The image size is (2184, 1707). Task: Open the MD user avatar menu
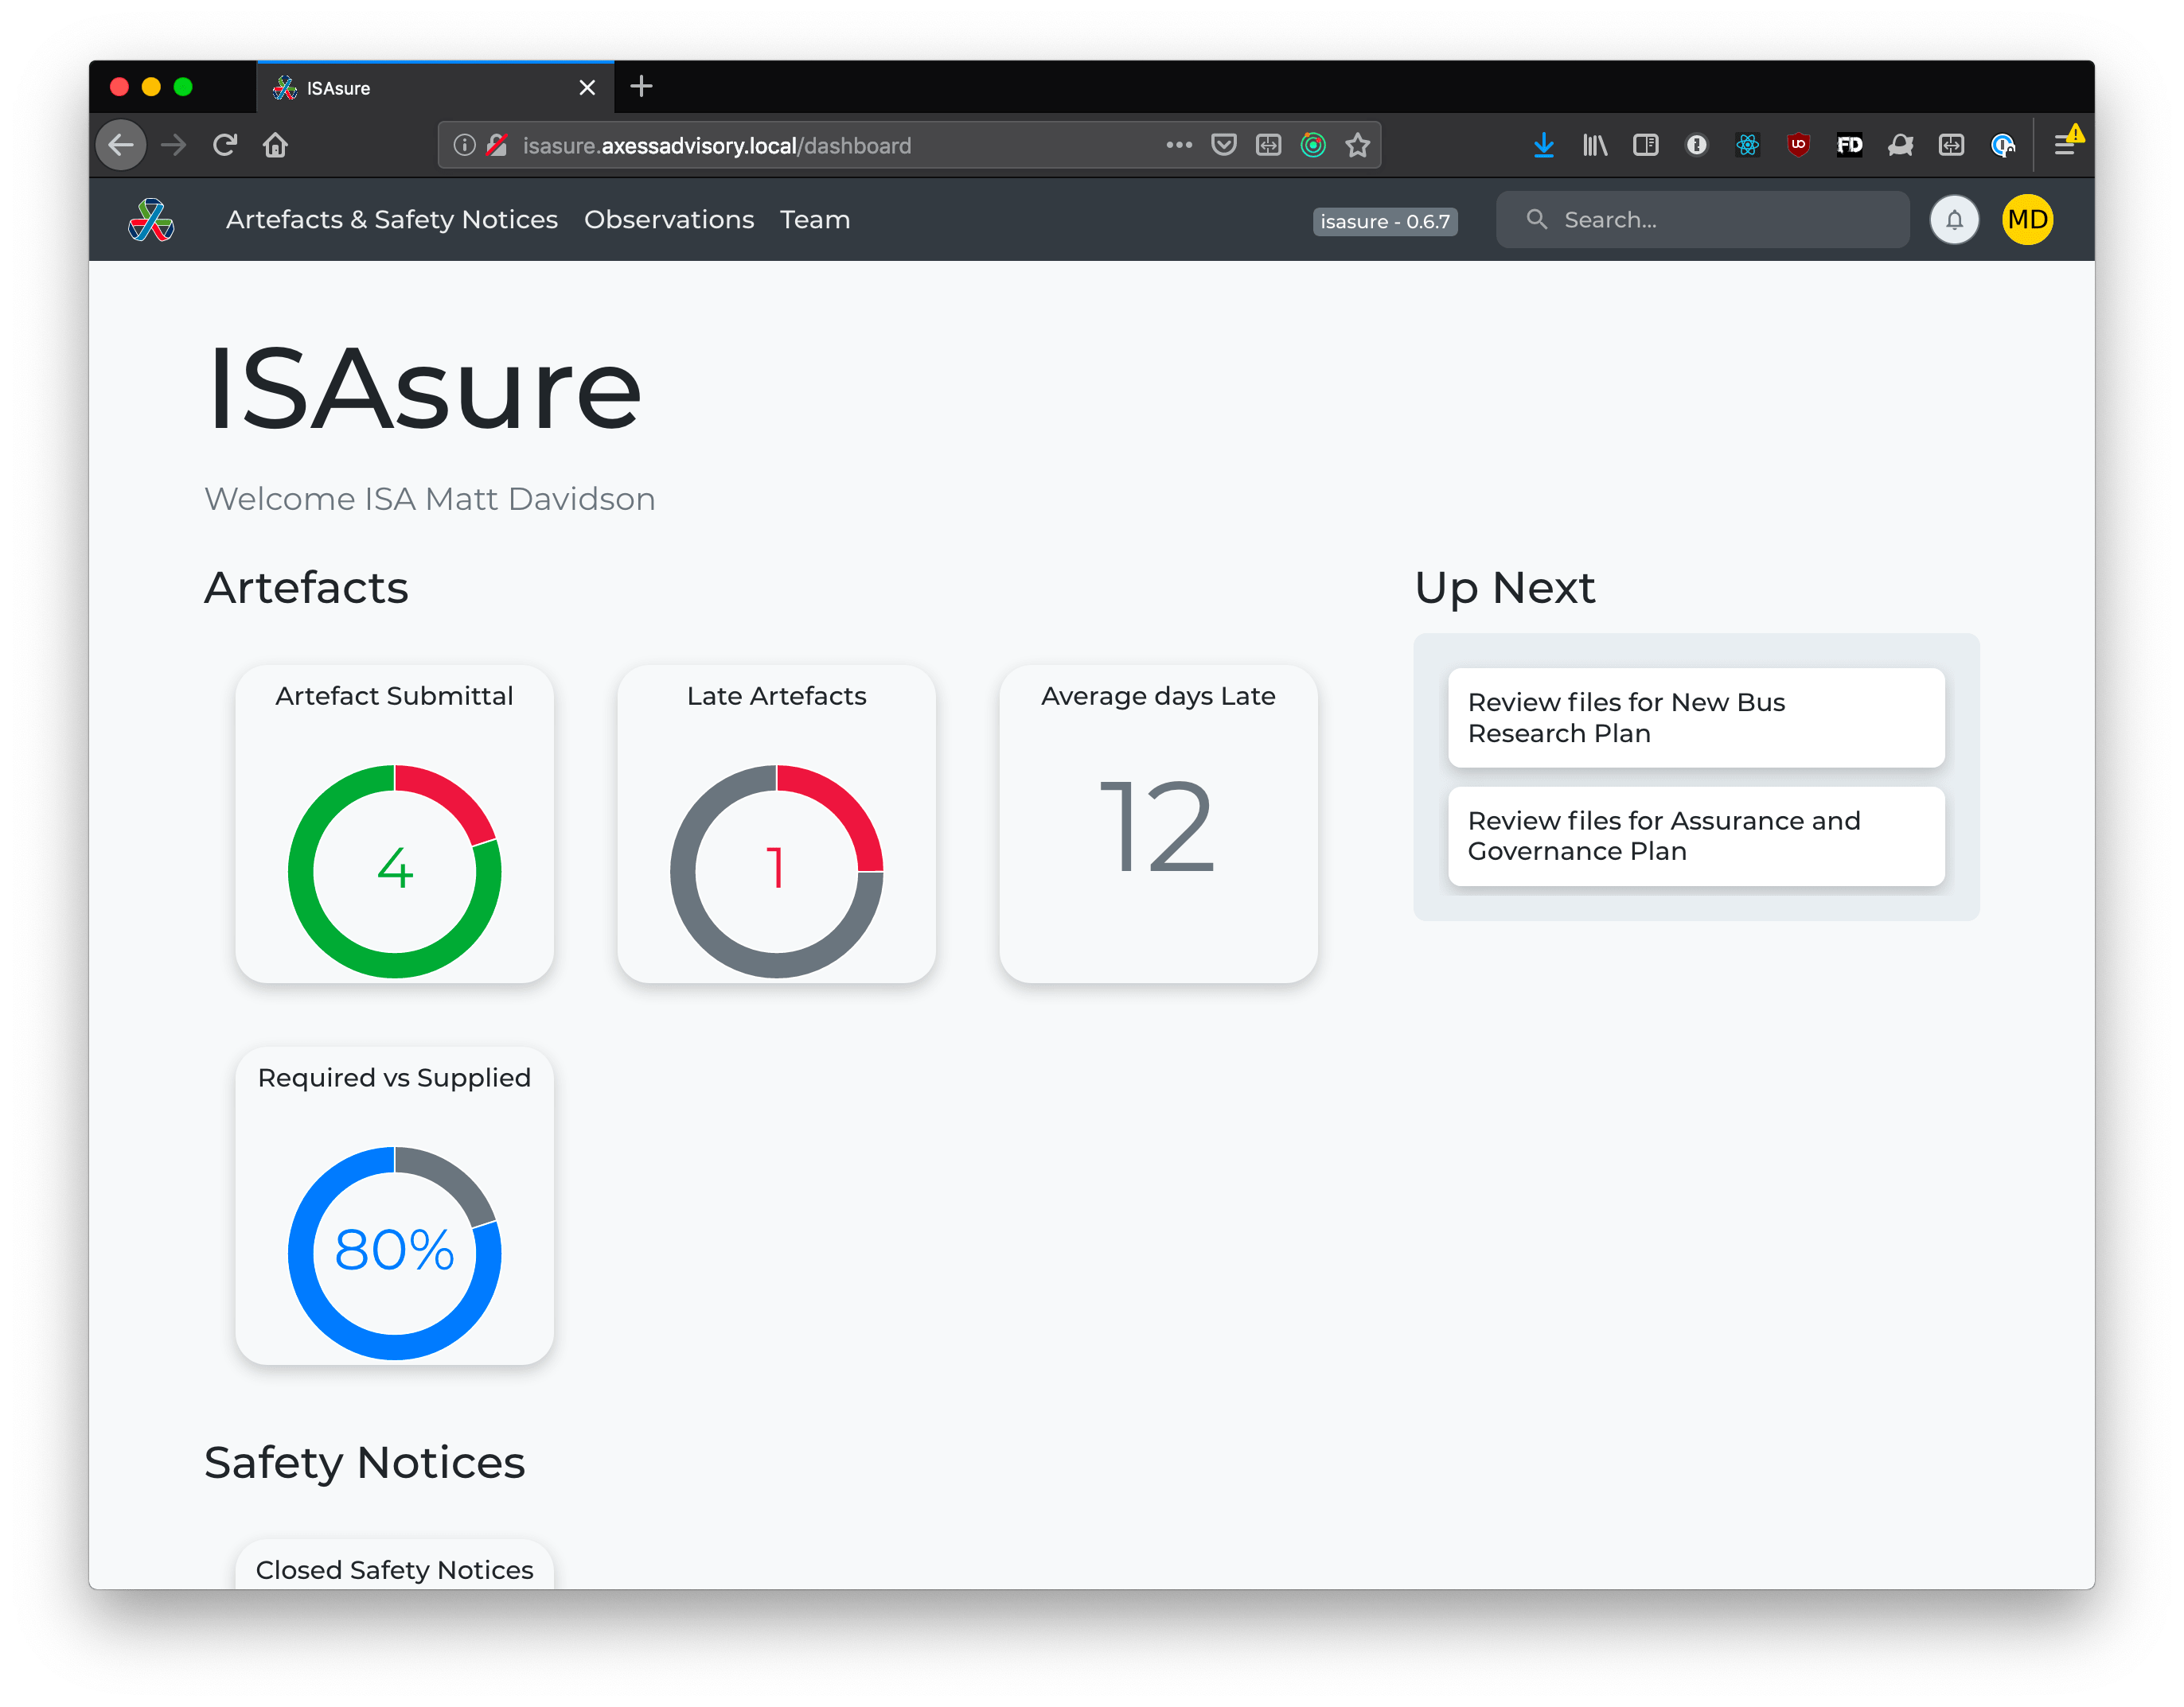point(2027,220)
